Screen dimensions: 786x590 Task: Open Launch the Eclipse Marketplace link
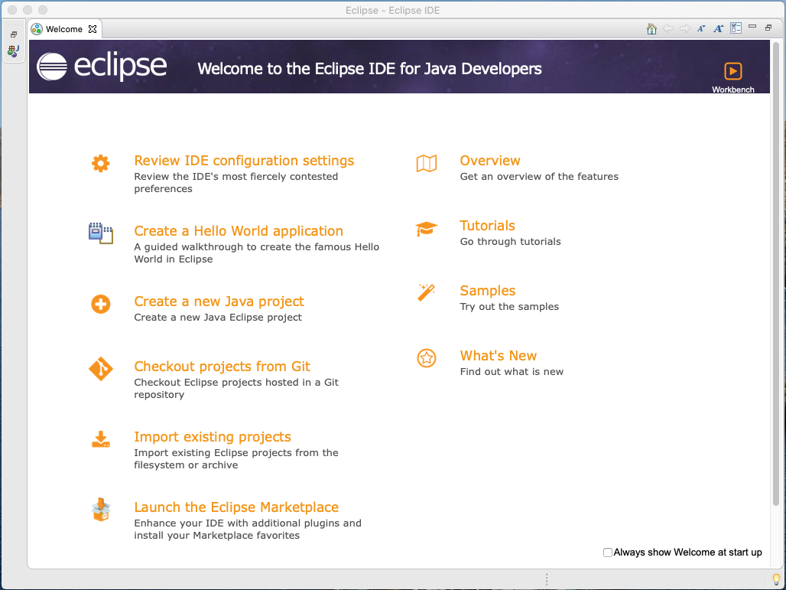pyautogui.click(x=236, y=507)
